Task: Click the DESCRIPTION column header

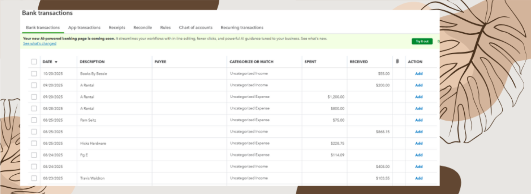Action: (92, 62)
